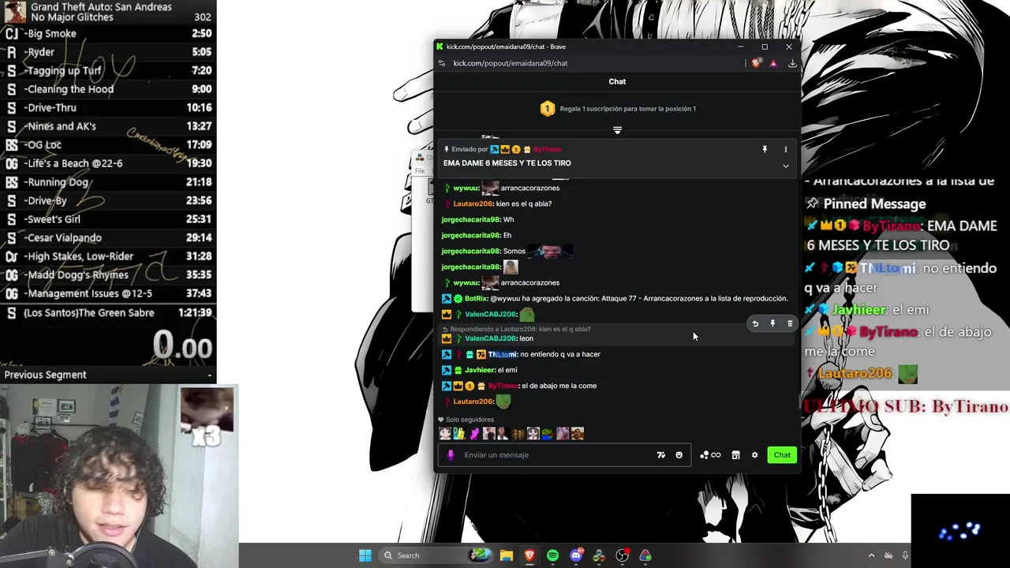Image resolution: width=1010 pixels, height=568 pixels.
Task: Open the Kick shop icon
Action: click(735, 455)
